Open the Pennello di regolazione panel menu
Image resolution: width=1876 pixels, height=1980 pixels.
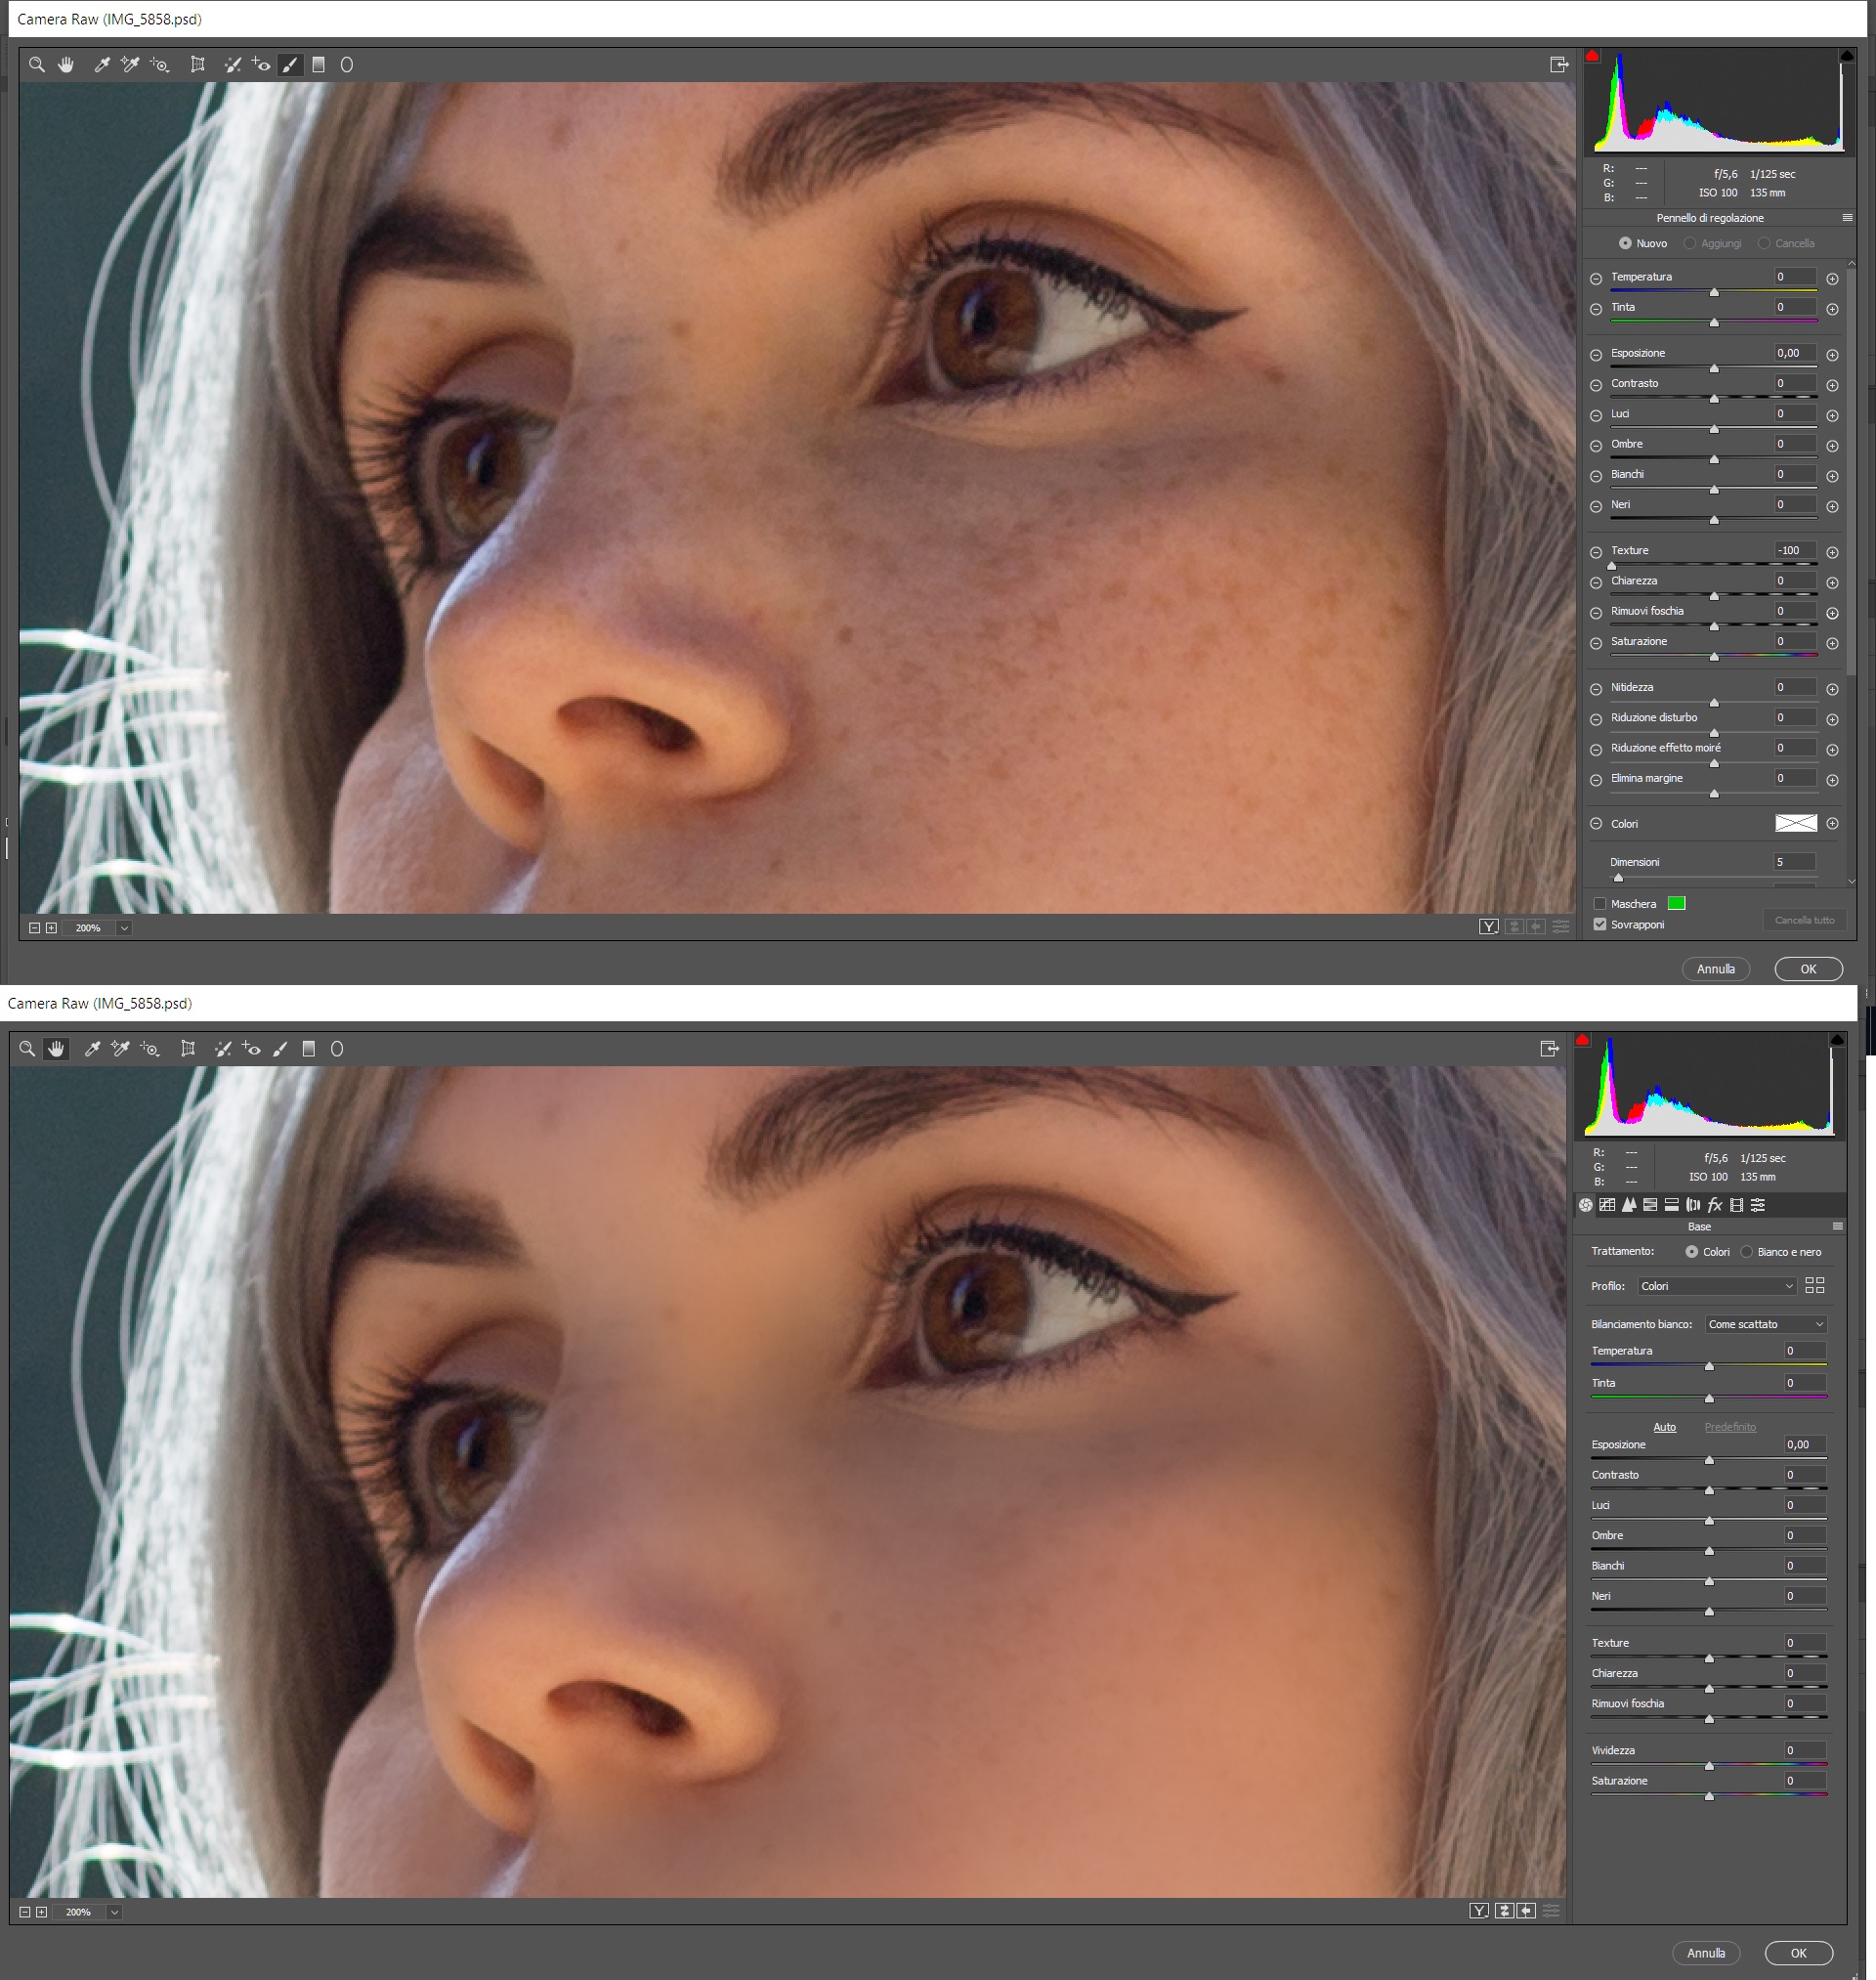1847,218
